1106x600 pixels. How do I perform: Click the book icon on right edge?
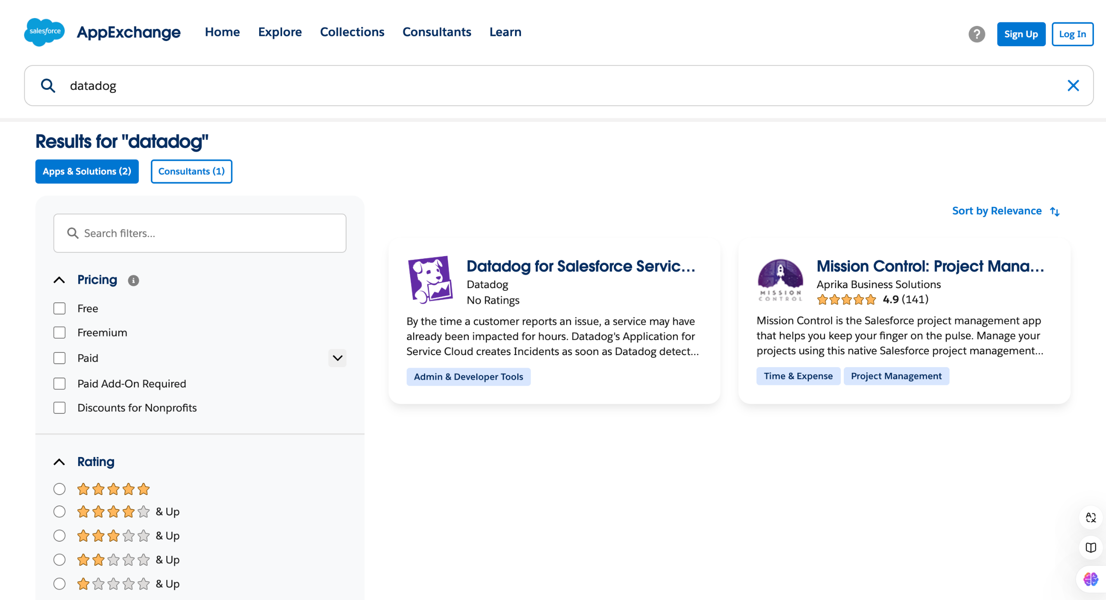tap(1090, 548)
